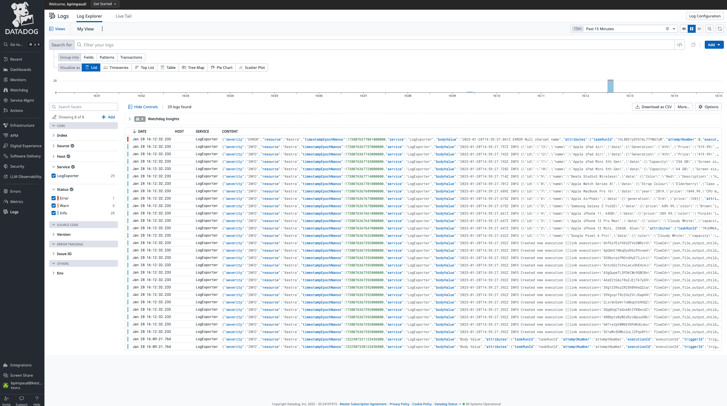
Task: Open the Past 15 Minutes time dropdown
Action: pos(674,29)
